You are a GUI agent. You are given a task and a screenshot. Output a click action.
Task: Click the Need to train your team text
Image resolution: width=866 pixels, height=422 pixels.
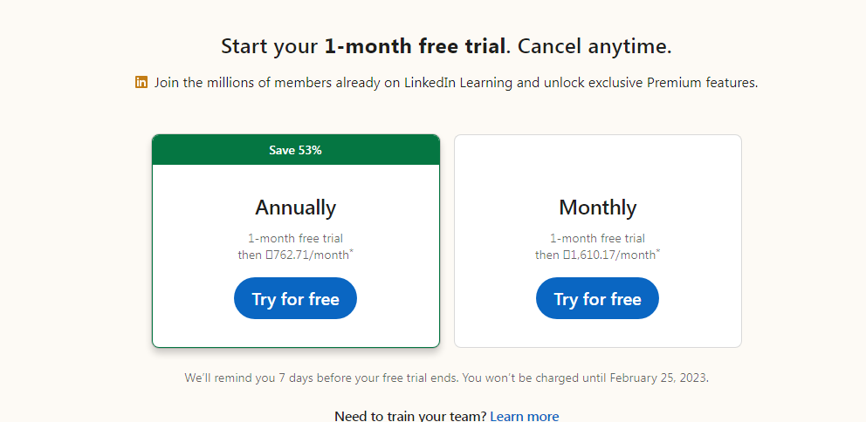pyautogui.click(x=410, y=416)
